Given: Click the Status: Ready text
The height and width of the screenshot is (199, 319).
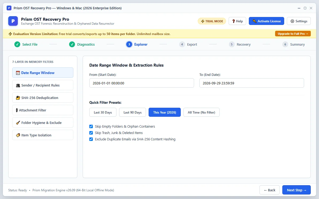Looking at the screenshot, I should coord(18,190).
